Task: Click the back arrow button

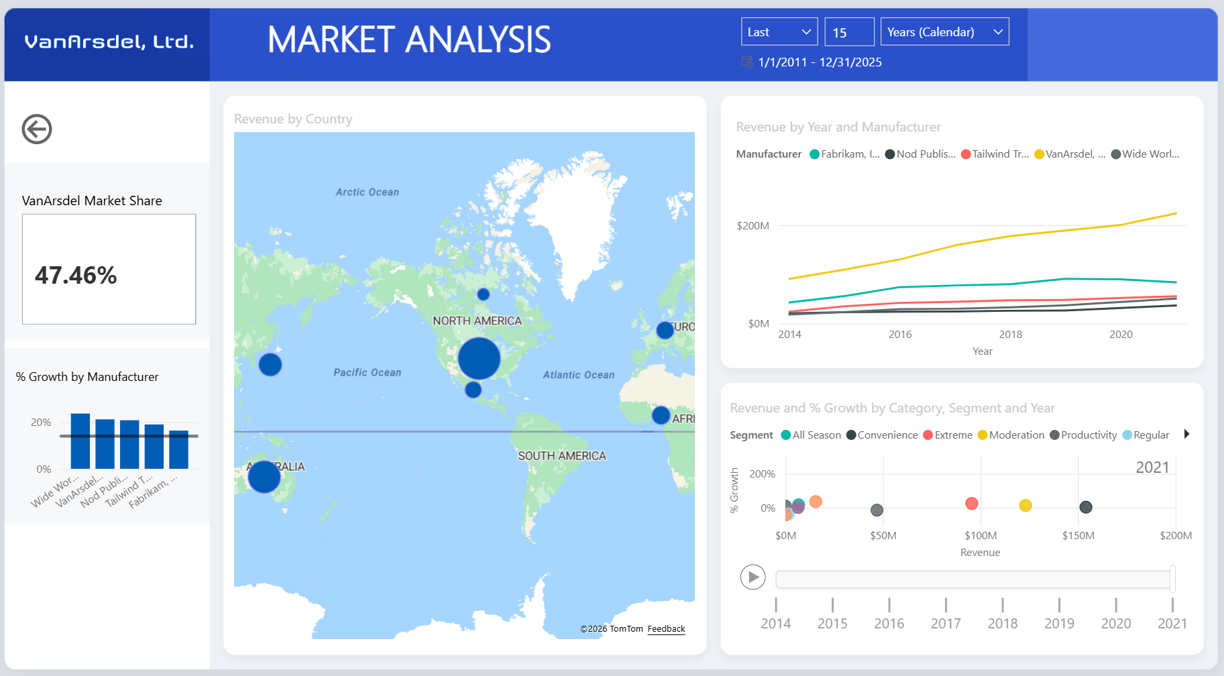Action: point(37,129)
